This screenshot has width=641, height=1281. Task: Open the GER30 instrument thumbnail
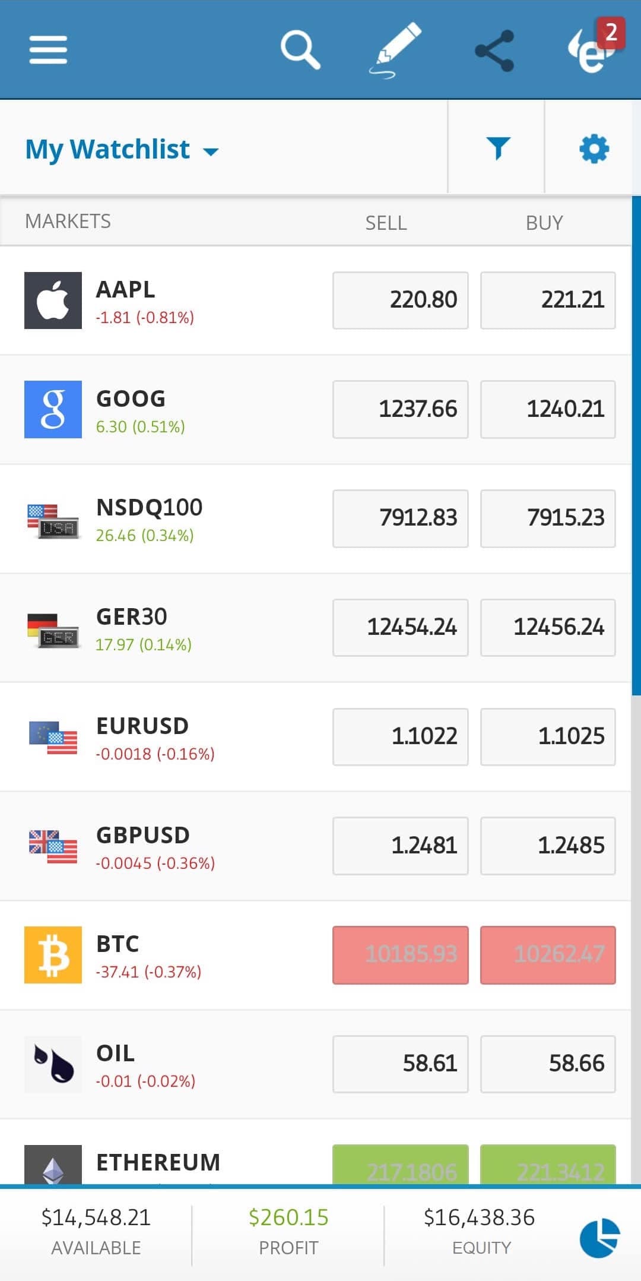click(53, 628)
